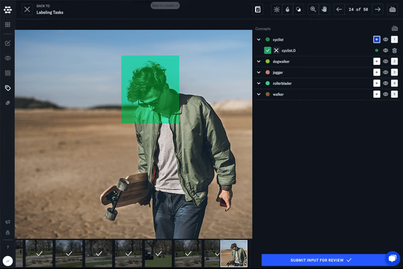Click the Clarifai logo icon
The width and height of the screenshot is (403, 269).
[8, 10]
